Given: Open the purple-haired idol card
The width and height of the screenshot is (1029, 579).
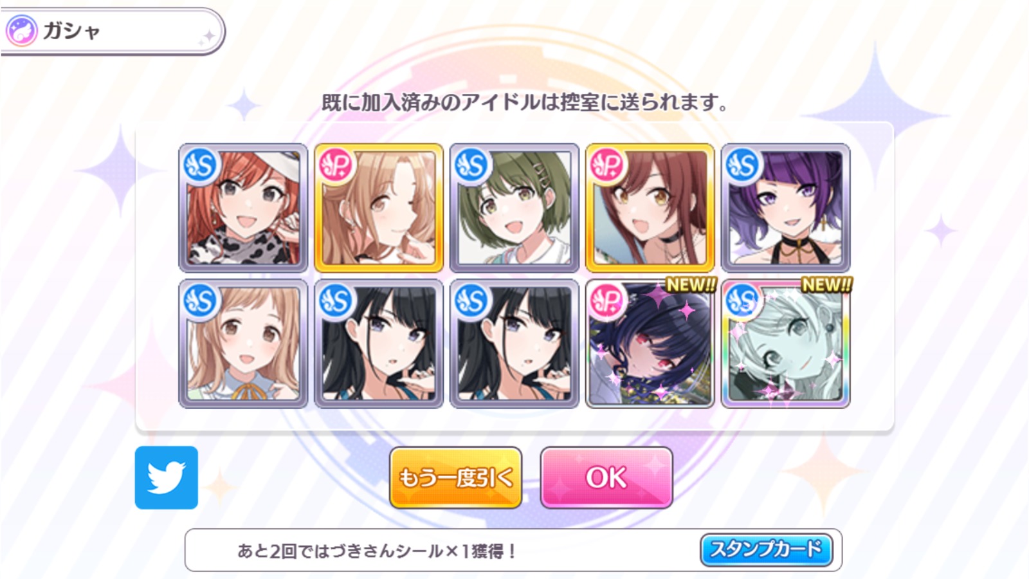Looking at the screenshot, I should (786, 208).
